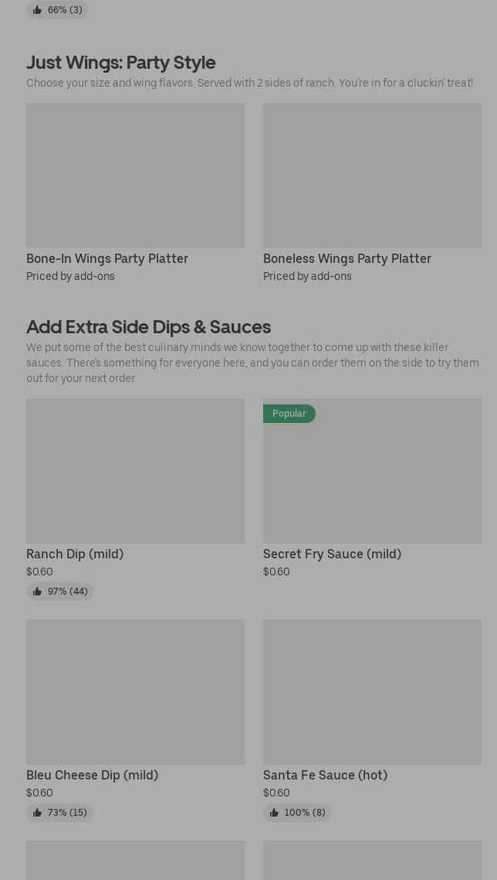The image size is (497, 880).
Task: Click the $0.60 price under Secret Fry Sauce
Action: tap(276, 572)
